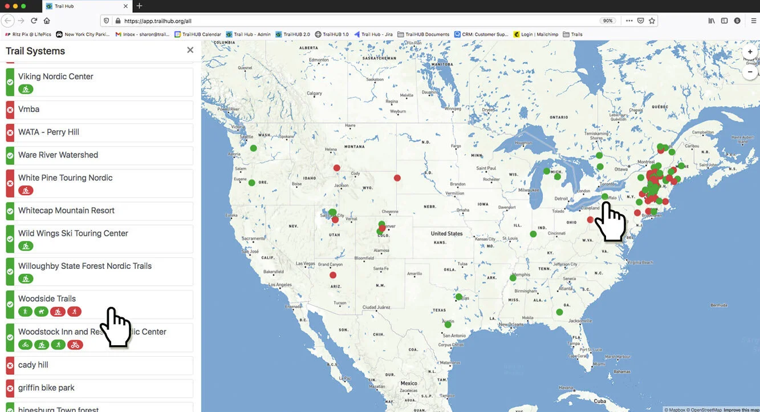Click the red closed status icon for cady hill
The image size is (760, 412).
pyautogui.click(x=10, y=365)
